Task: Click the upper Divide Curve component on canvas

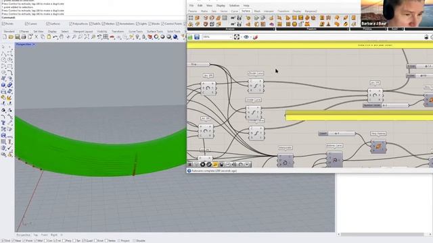Action: pyautogui.click(x=256, y=86)
